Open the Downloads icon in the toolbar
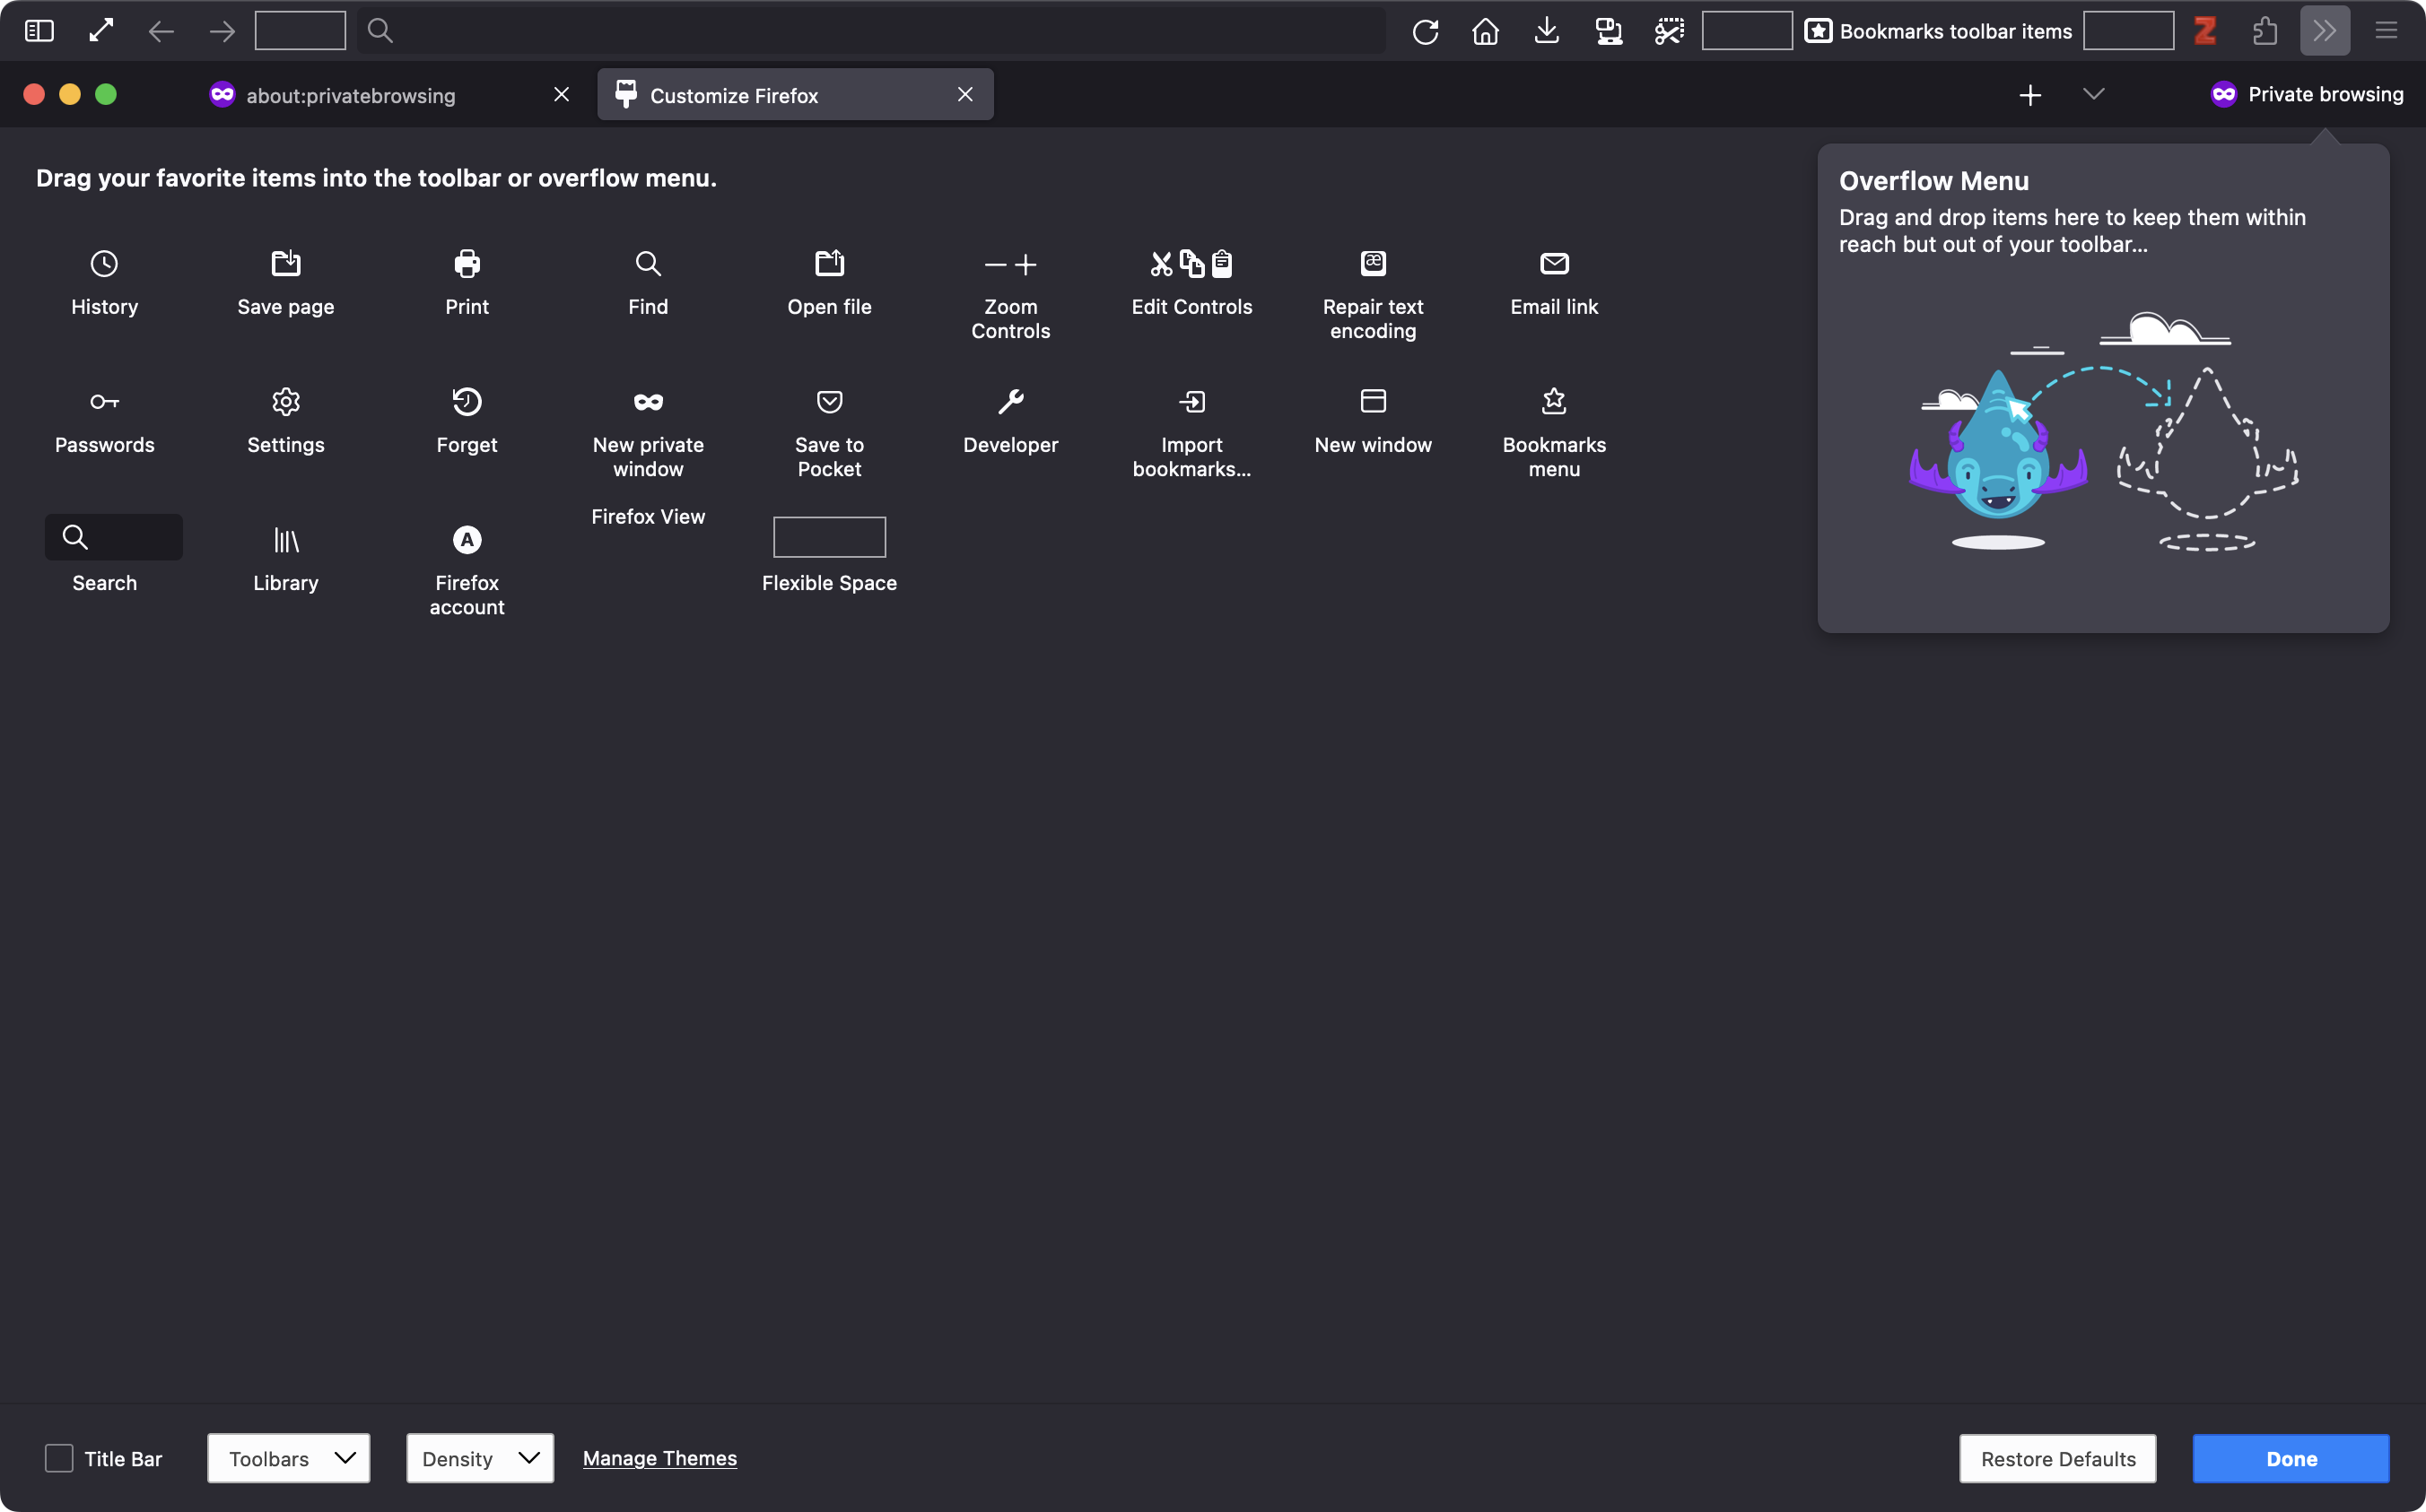Image resolution: width=2426 pixels, height=1512 pixels. click(1547, 30)
